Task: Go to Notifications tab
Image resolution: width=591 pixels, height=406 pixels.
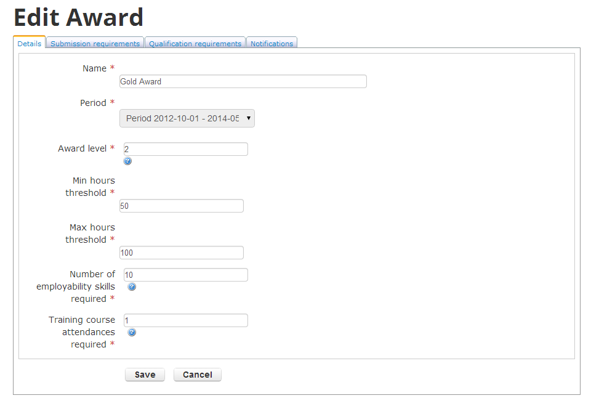Action: [271, 43]
